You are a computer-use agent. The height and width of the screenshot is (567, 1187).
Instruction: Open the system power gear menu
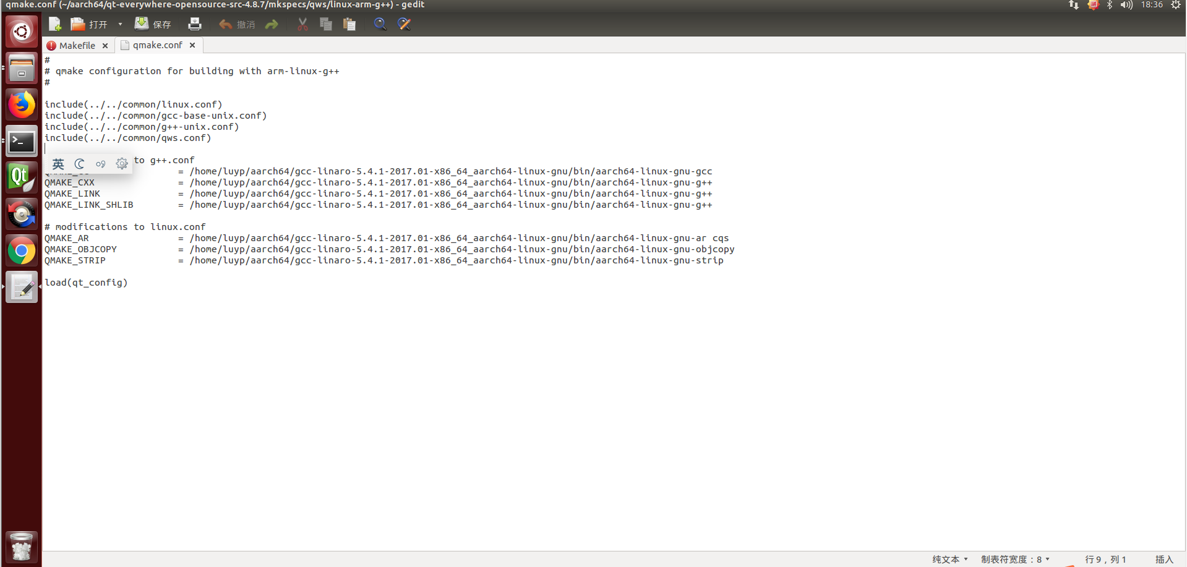[x=1176, y=5]
